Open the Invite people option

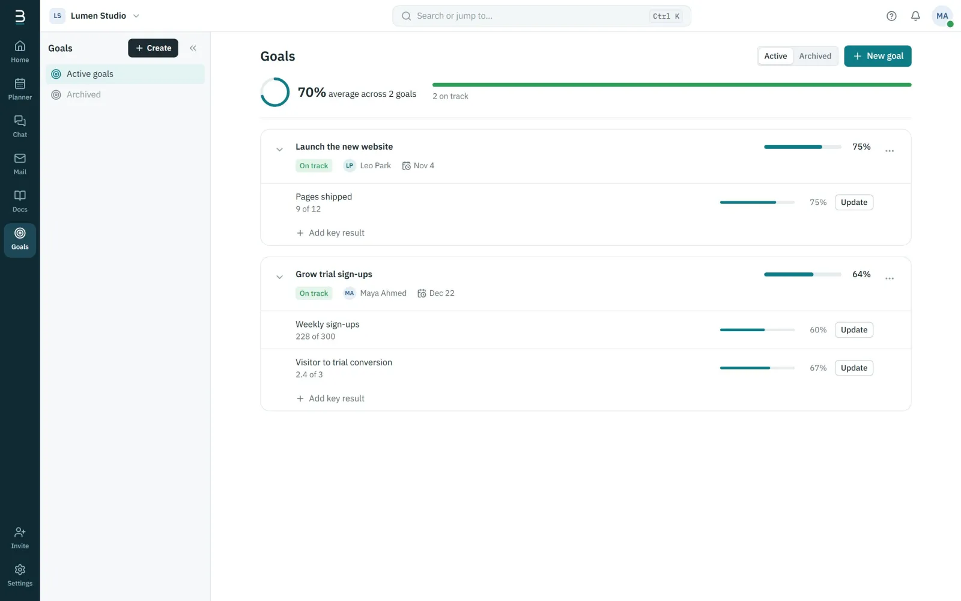point(20,538)
